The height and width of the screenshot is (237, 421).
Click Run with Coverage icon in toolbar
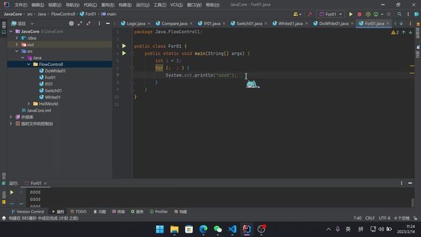(x=368, y=14)
